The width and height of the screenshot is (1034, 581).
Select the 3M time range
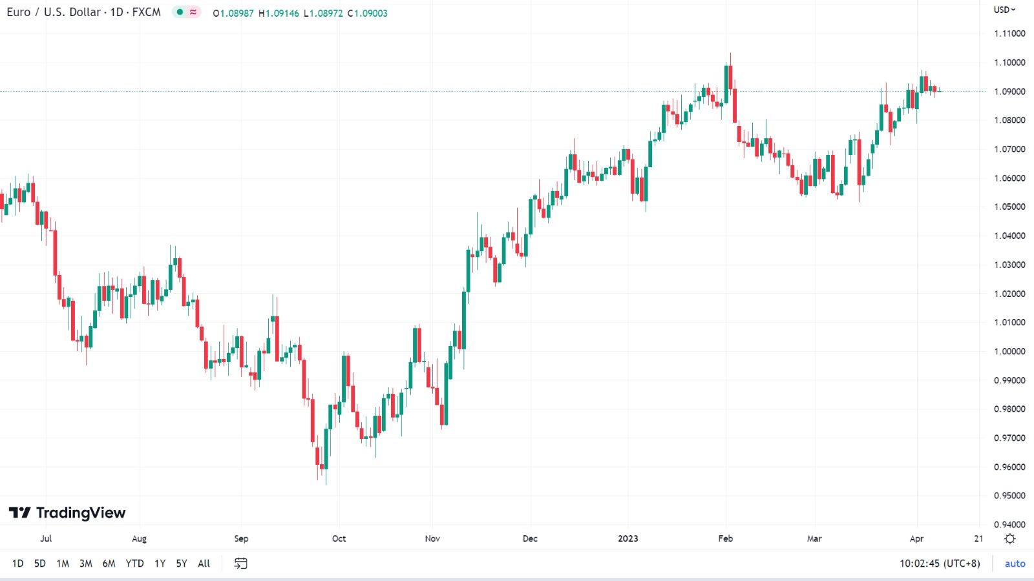tap(85, 564)
